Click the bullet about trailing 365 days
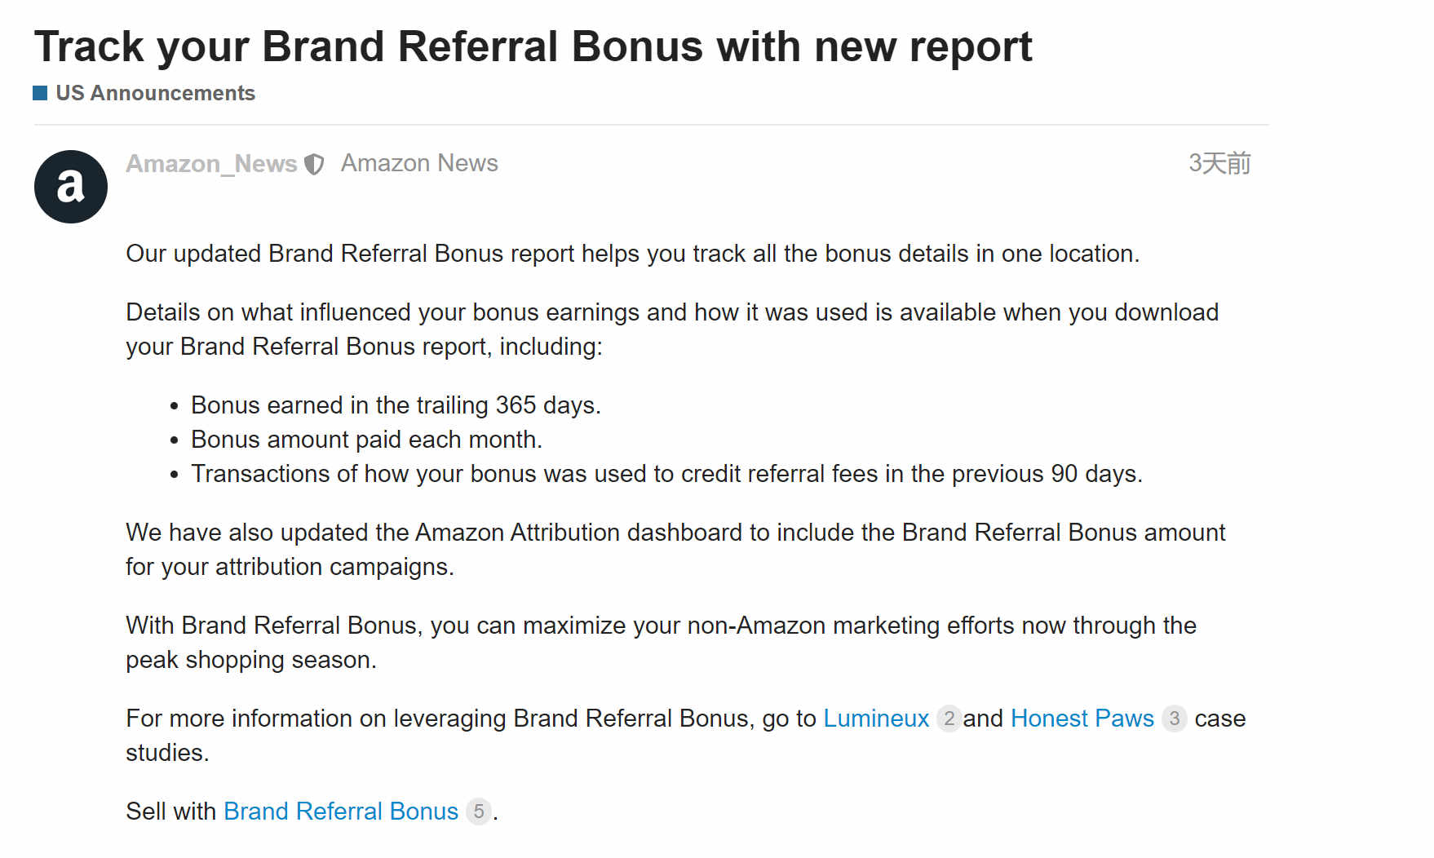This screenshot has height=858, width=1434. coord(396,405)
